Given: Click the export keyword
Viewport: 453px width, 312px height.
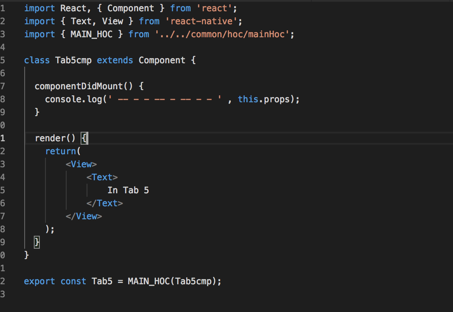Looking at the screenshot, I should pyautogui.click(x=39, y=281).
